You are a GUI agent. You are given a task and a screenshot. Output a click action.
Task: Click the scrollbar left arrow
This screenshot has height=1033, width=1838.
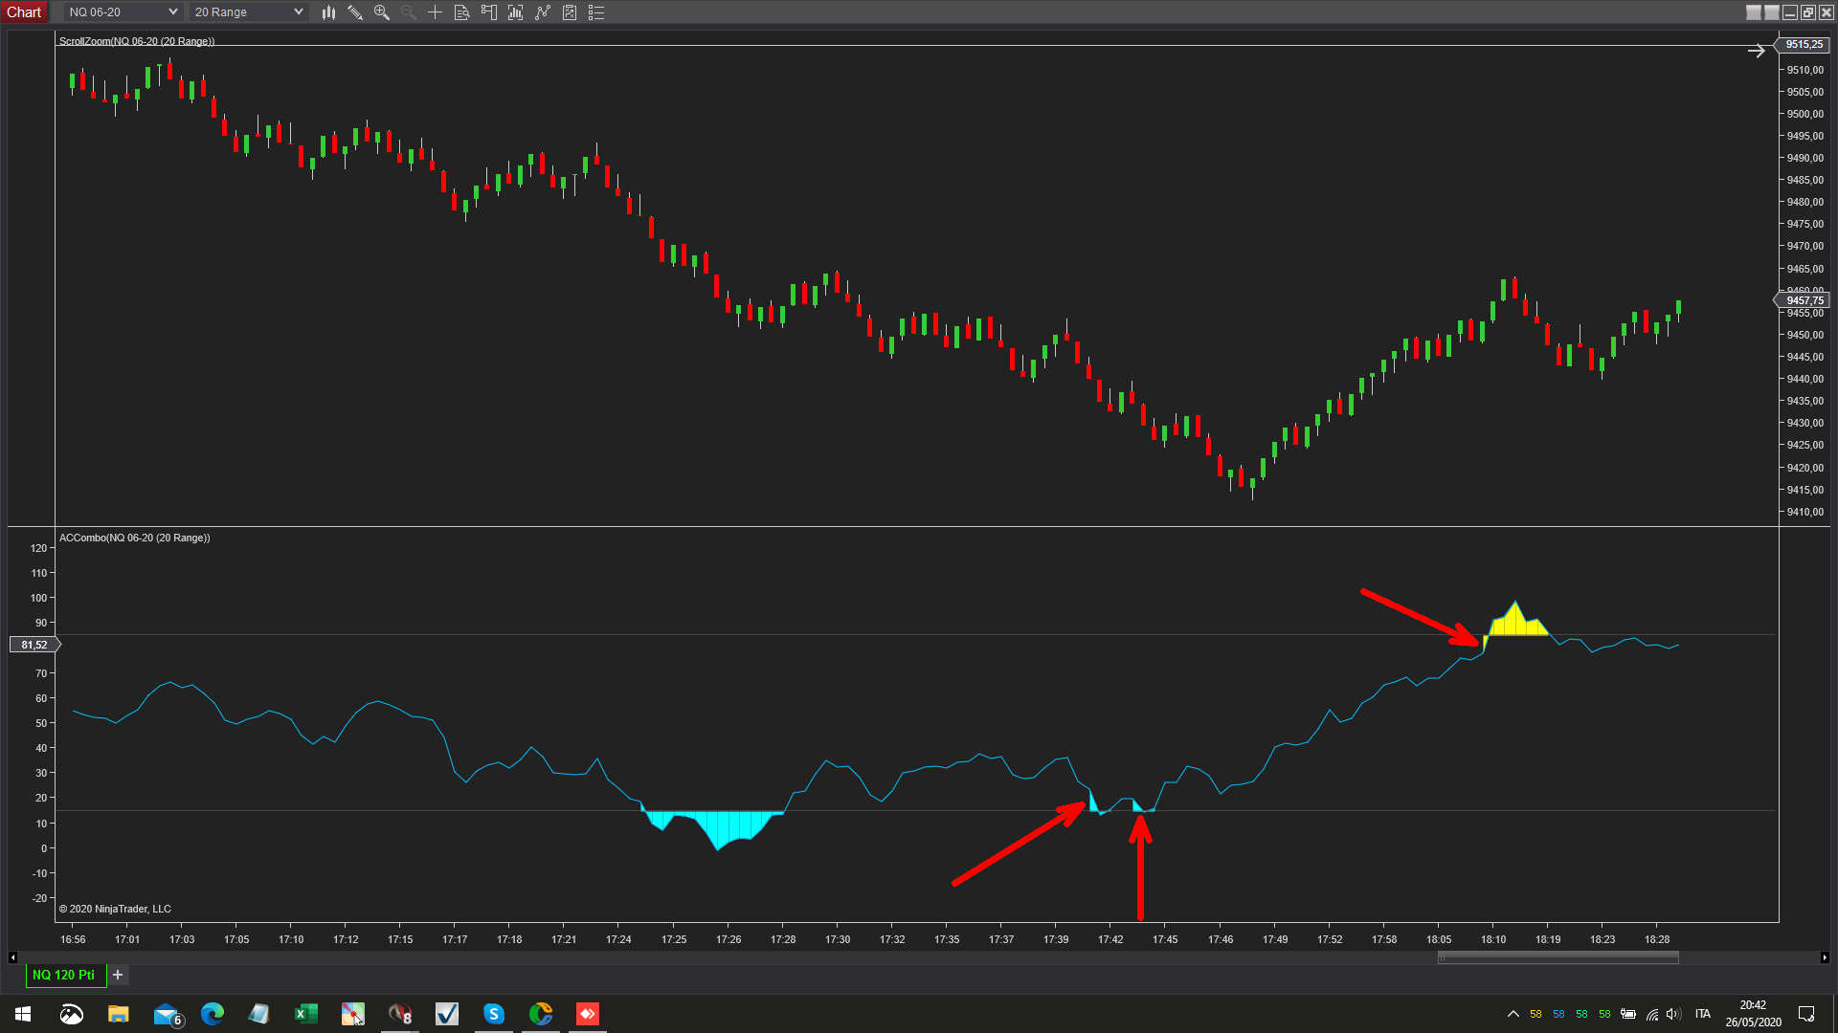(12, 957)
